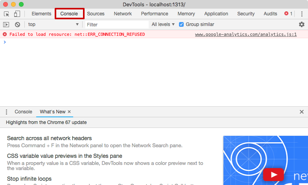The height and width of the screenshot is (185, 308).
Task: Select the Console tab
Action: click(x=69, y=14)
